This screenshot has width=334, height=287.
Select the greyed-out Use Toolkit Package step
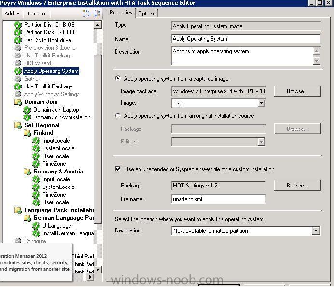(x=48, y=56)
